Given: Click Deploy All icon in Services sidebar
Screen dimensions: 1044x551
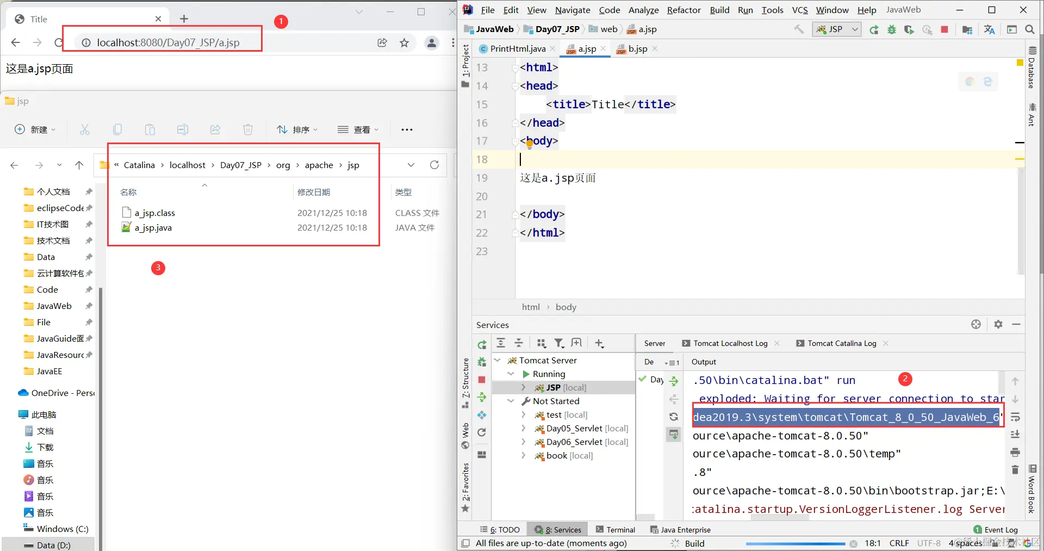Looking at the screenshot, I should tap(482, 398).
